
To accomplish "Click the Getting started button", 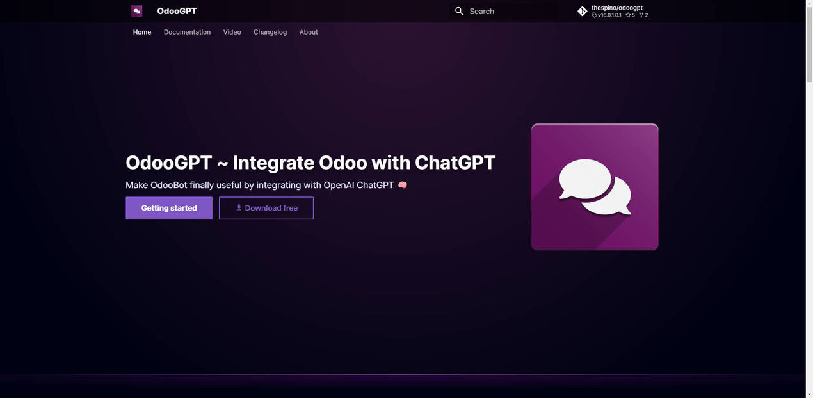I will point(168,207).
